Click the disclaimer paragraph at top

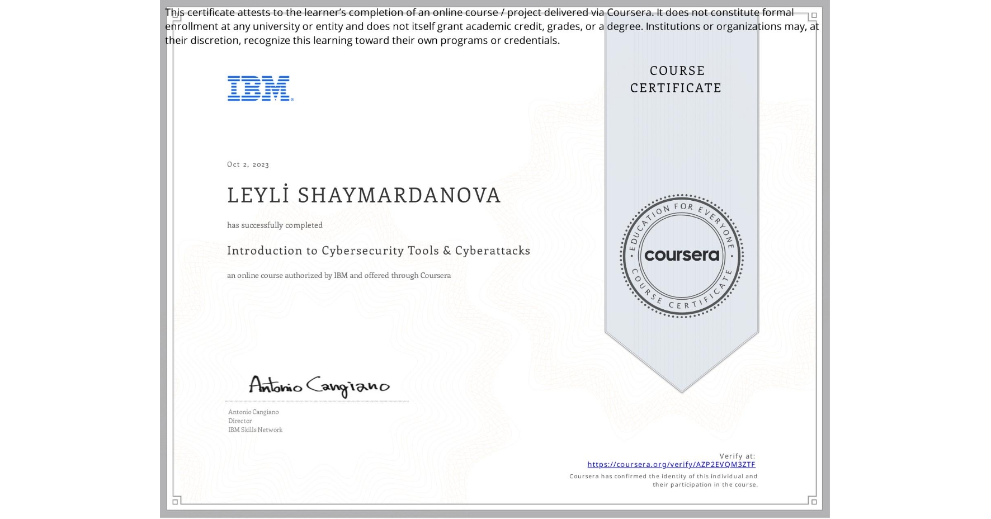(x=492, y=26)
